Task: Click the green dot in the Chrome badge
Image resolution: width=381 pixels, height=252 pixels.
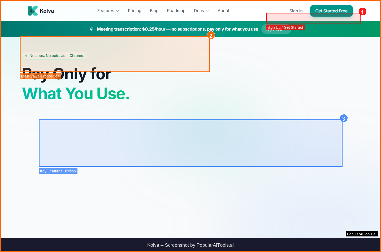Action: 26,56
